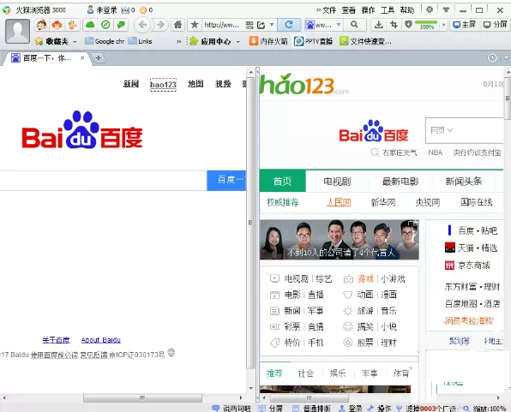Image resolution: width=511 pixels, height=412 pixels.
Task: Click 京东商城 on hao123
Action: (x=467, y=266)
